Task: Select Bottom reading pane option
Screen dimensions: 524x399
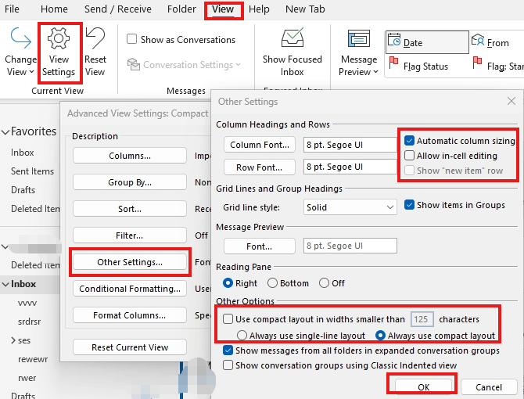Action: point(272,283)
